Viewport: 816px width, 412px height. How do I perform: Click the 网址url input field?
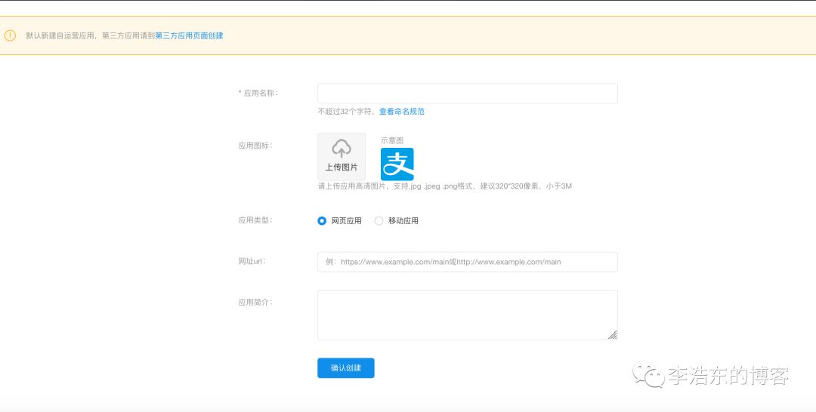pyautogui.click(x=468, y=262)
